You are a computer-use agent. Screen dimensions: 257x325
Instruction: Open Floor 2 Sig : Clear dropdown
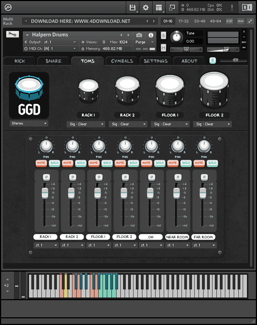coord(212,124)
